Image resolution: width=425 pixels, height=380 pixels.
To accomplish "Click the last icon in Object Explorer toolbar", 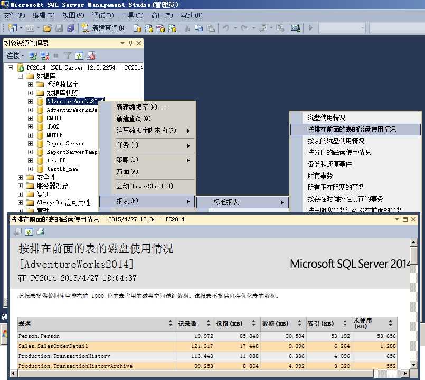I will click(x=91, y=56).
